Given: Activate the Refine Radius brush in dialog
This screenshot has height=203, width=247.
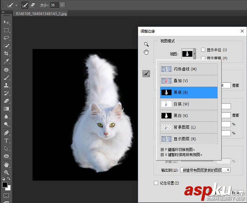Looking at the screenshot, I should click(146, 74).
